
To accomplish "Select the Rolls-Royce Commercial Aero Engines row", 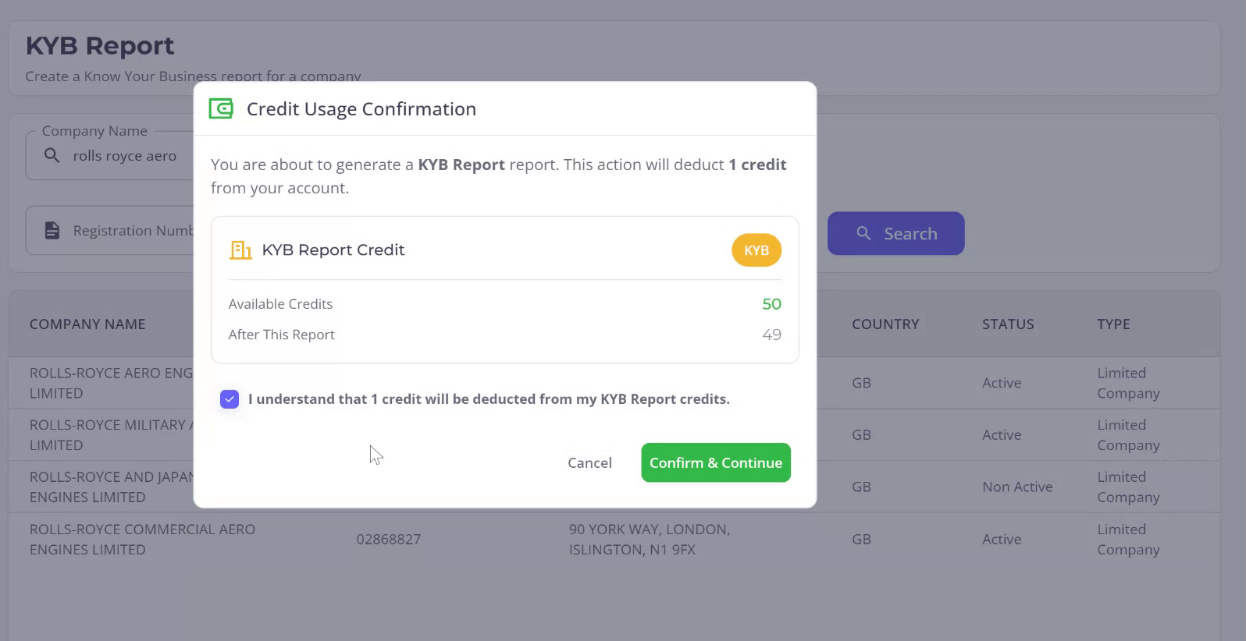I will (x=142, y=540).
